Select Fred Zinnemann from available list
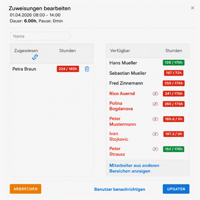200x200 pixels. (147, 83)
